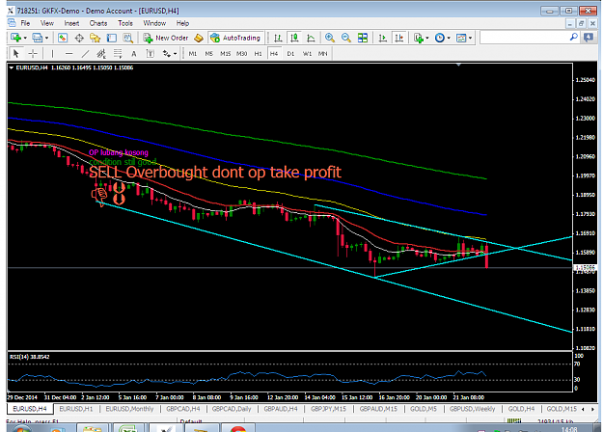Toggle the AutoTrading button
This screenshot has height=432, width=603.
pyautogui.click(x=235, y=38)
